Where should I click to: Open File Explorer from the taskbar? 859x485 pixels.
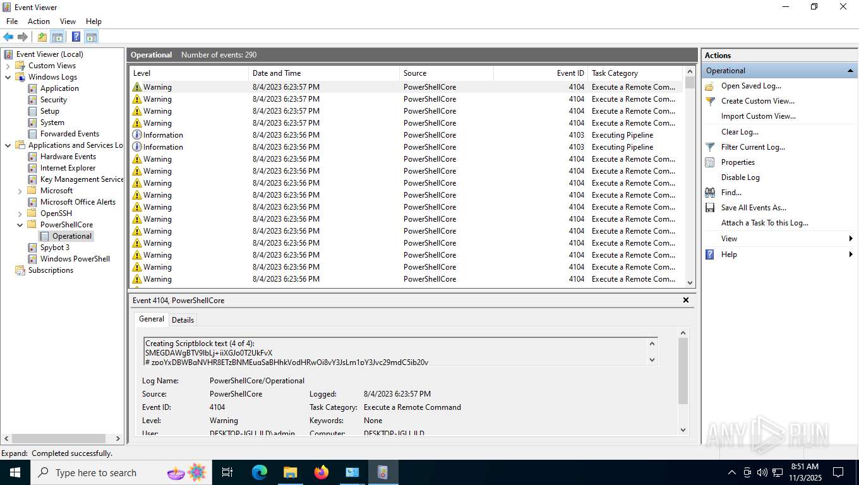point(290,472)
